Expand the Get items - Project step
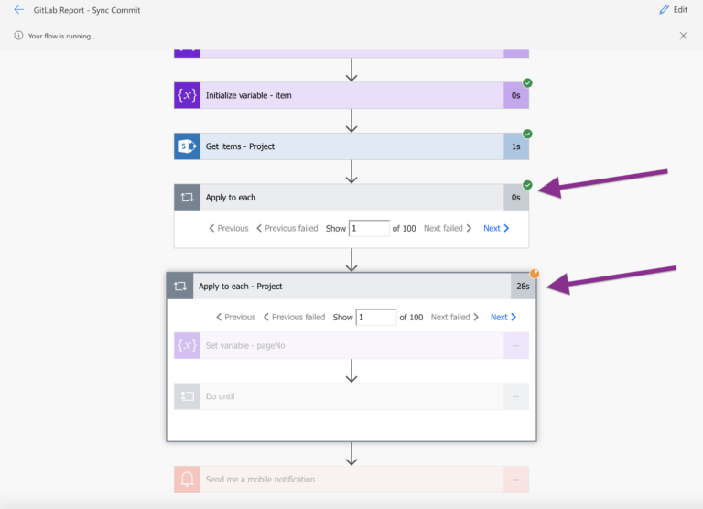This screenshot has width=703, height=509. pyautogui.click(x=351, y=146)
